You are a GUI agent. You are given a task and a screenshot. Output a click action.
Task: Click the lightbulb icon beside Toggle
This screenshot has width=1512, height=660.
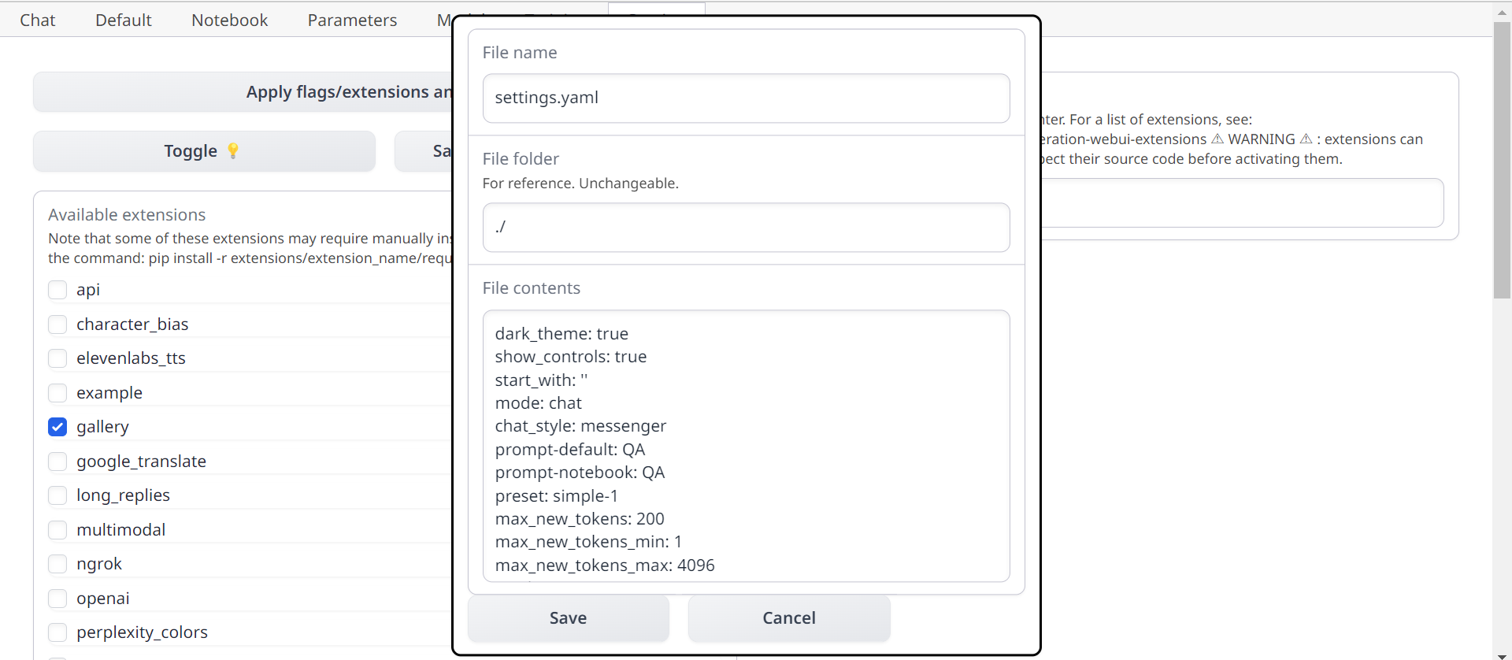233,151
